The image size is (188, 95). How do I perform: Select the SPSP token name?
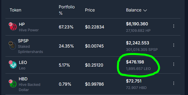(23, 41)
